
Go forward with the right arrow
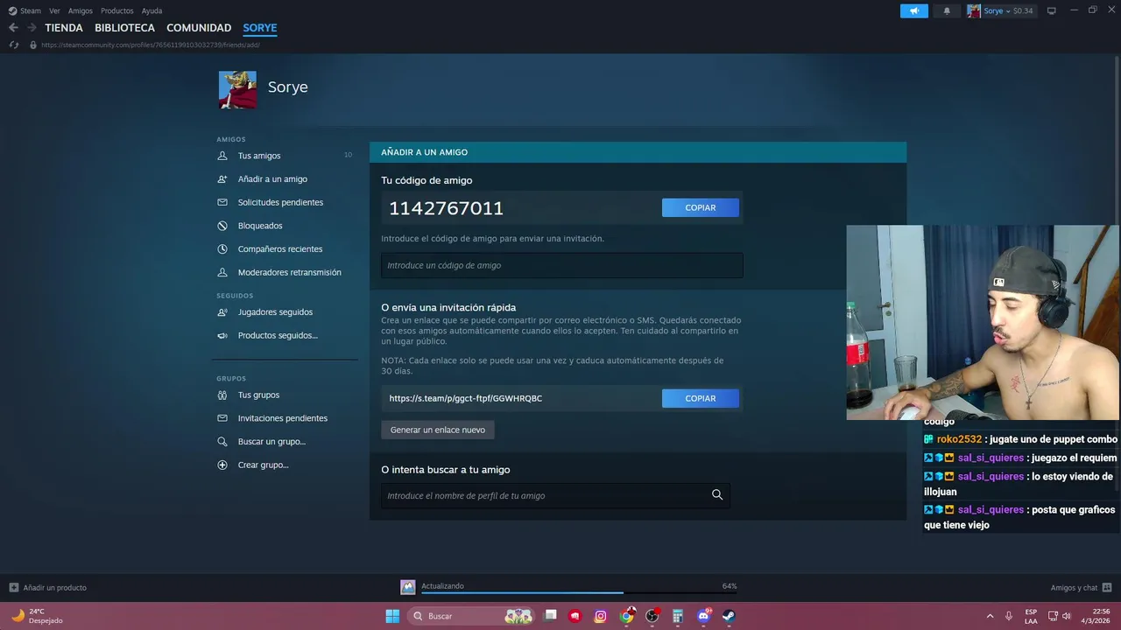point(32,28)
